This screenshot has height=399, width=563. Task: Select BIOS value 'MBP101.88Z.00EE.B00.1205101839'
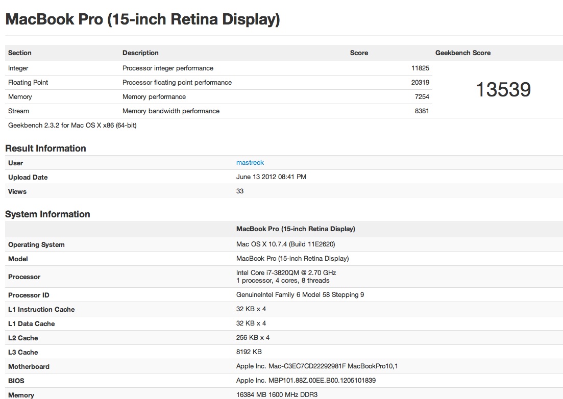pos(322,380)
